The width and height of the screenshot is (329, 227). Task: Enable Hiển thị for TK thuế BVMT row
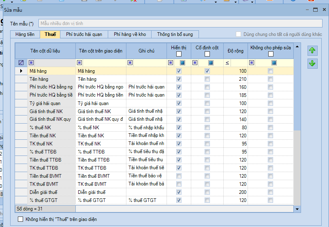pyautogui.click(x=179, y=184)
